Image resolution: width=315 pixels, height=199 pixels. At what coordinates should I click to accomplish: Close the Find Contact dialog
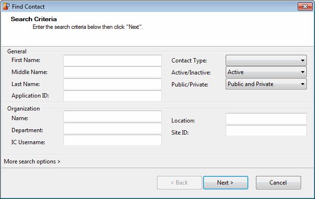pos(305,7)
